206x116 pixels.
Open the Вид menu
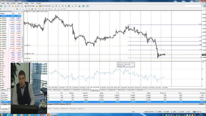8,3
